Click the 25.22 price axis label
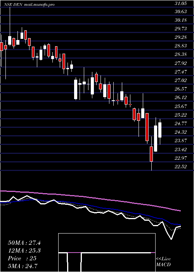 click(180, 115)
